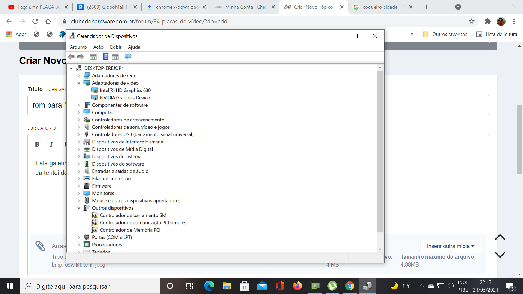Select the NVIDIA Graphics Device warning icon
The image size is (523, 294).
pos(95,98)
